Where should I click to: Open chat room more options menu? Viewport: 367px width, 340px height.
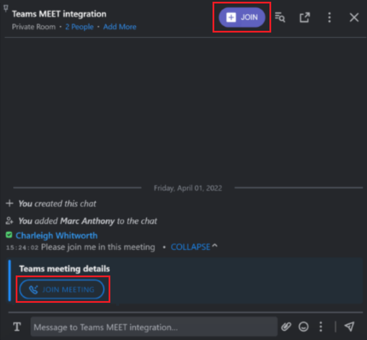point(330,17)
